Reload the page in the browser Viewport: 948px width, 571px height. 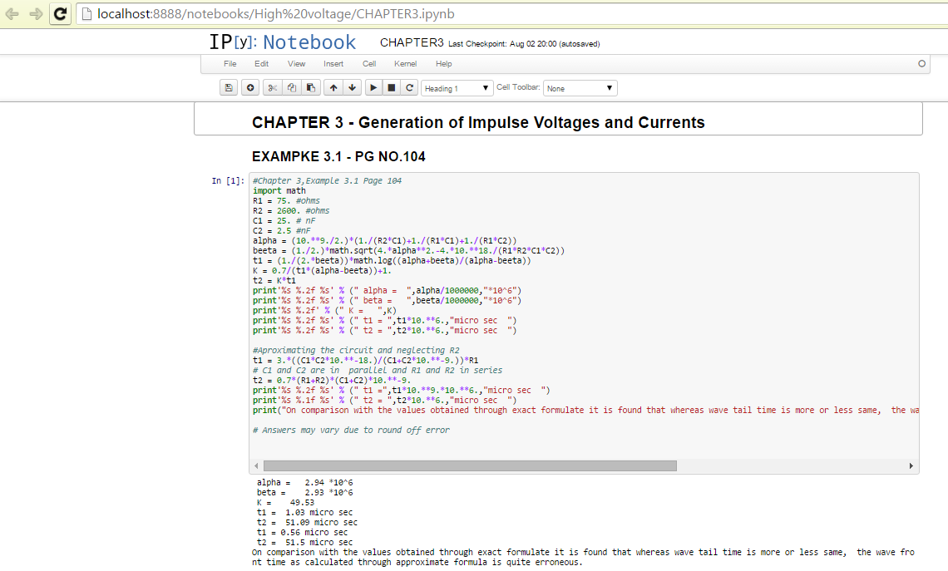click(x=60, y=14)
